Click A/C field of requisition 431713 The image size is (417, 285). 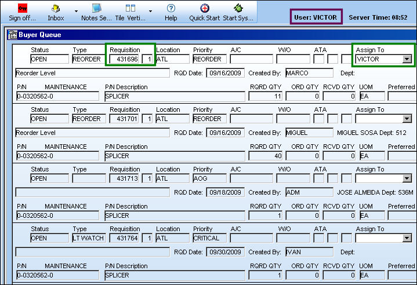[x=252, y=178]
